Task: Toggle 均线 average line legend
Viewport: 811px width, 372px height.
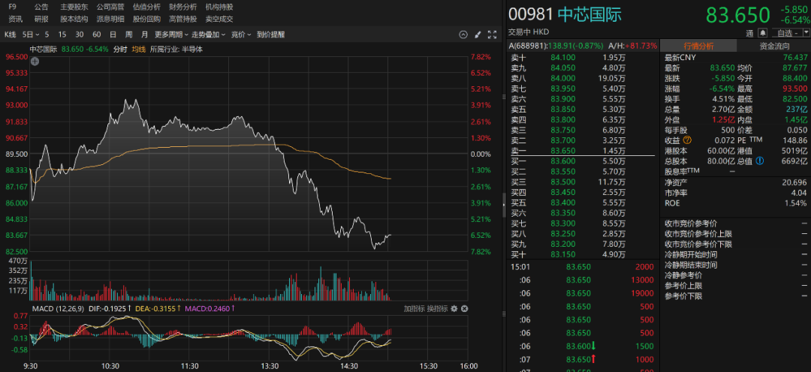Action: click(139, 49)
